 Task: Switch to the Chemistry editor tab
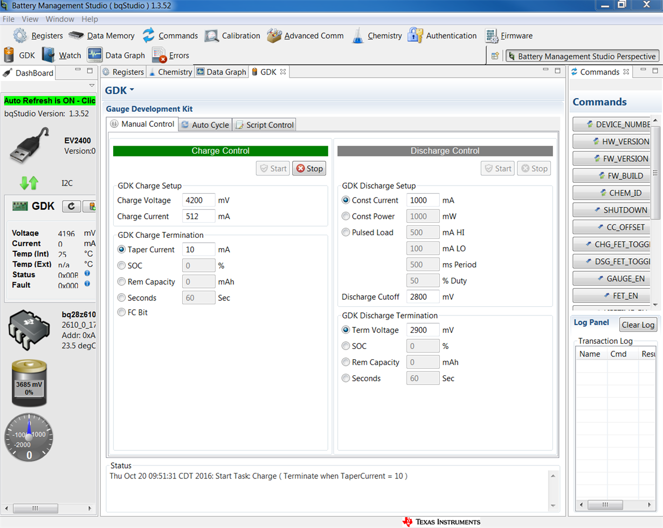pyautogui.click(x=170, y=72)
